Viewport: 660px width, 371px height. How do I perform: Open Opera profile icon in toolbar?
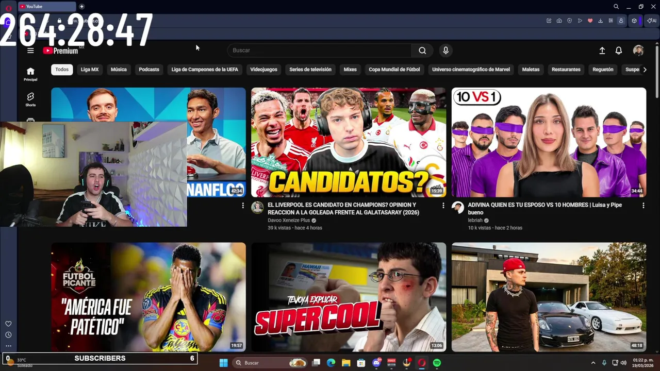621,21
